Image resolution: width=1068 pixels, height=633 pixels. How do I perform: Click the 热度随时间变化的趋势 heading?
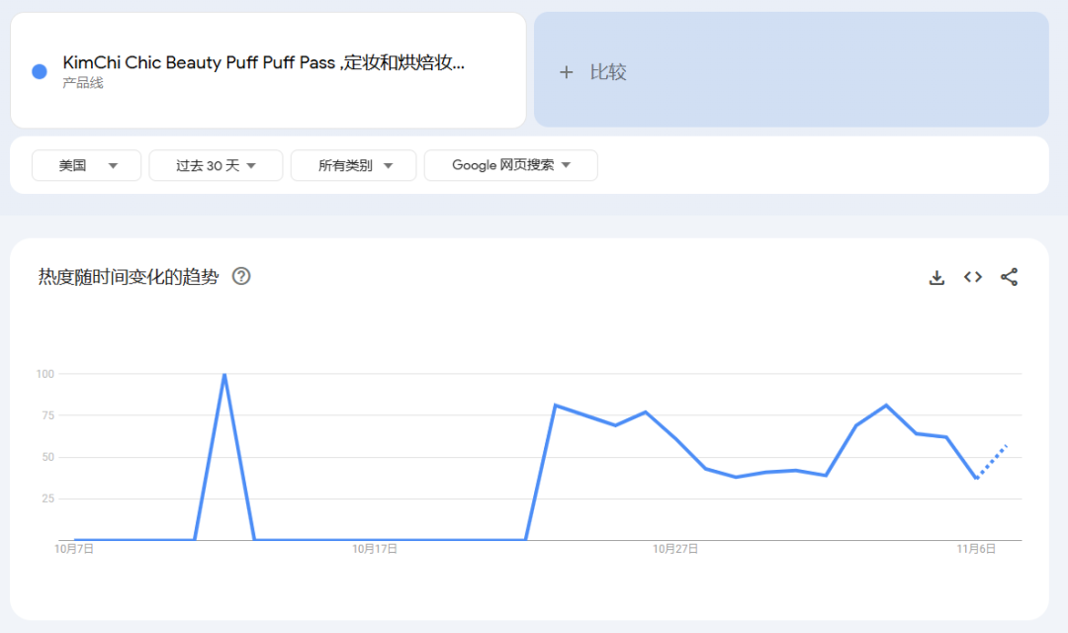129,277
